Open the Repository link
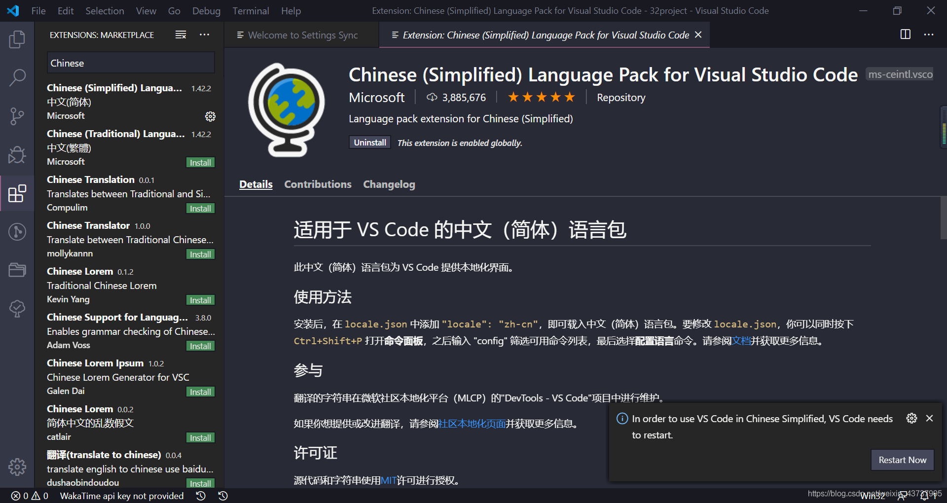Viewport: 947px width, 503px height. pyautogui.click(x=620, y=98)
